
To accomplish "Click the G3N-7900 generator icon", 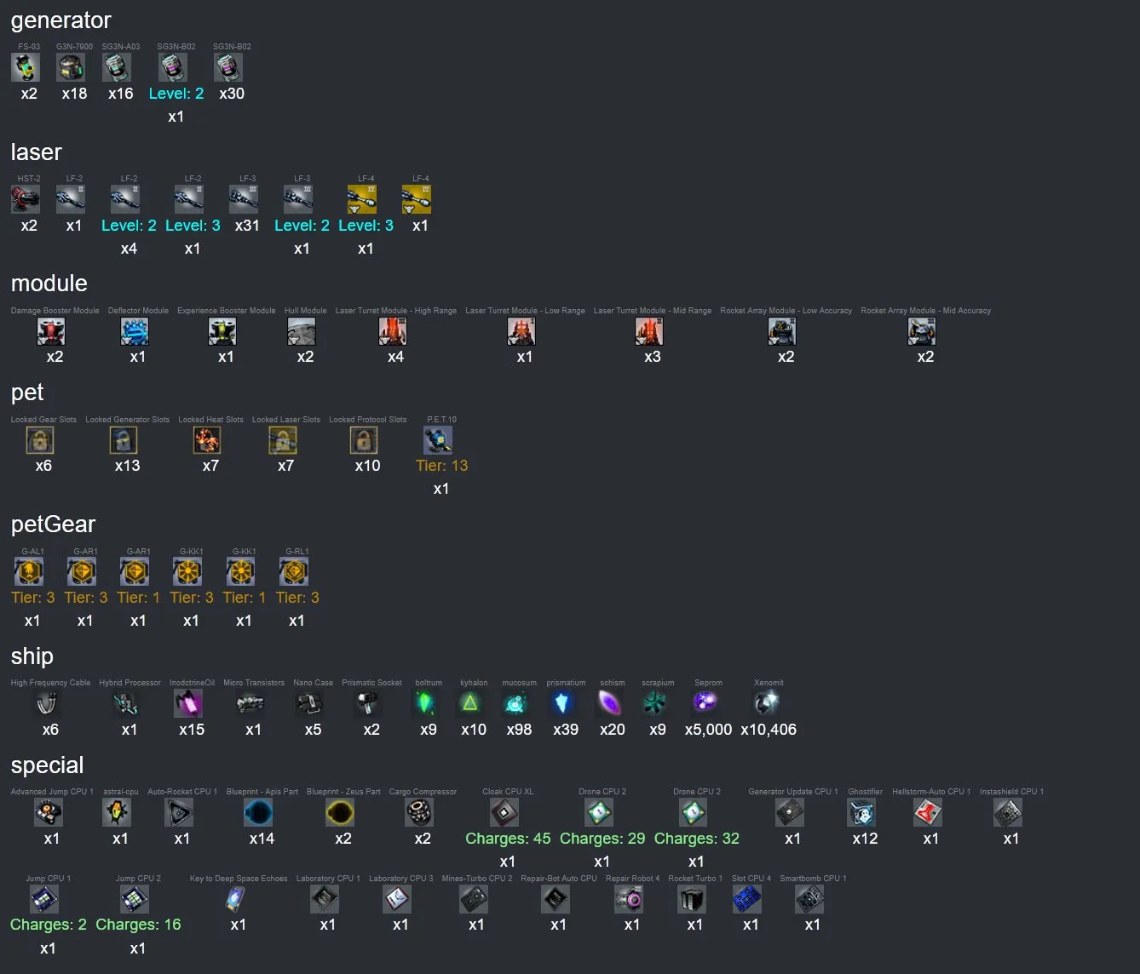I will pyautogui.click(x=71, y=67).
